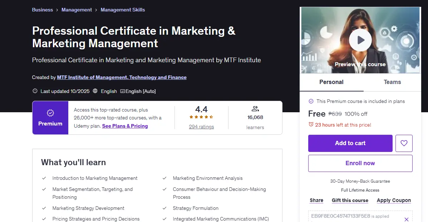Click the red alarm clock icon
428x222 pixels.
coord(311,124)
